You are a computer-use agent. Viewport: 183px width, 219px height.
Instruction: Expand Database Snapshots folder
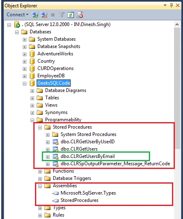point(24,47)
